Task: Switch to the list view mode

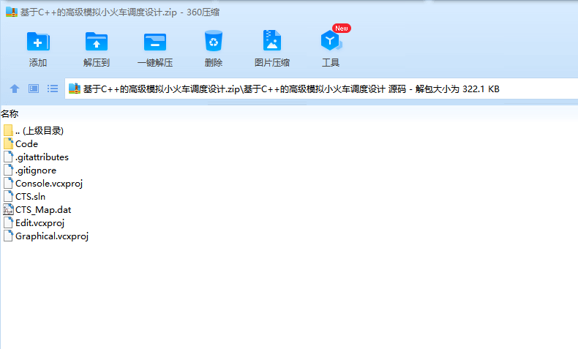Action: 53,89
